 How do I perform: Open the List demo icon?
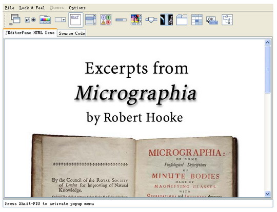tap(91, 19)
